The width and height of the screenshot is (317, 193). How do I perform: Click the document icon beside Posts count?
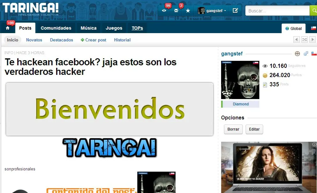tap(265, 85)
